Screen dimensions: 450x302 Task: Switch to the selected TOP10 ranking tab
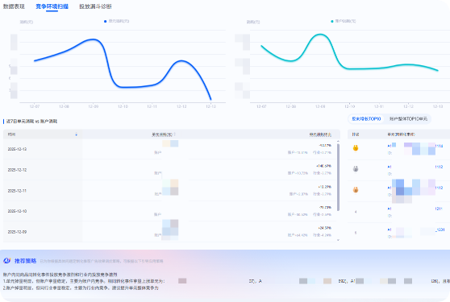(x=366, y=119)
